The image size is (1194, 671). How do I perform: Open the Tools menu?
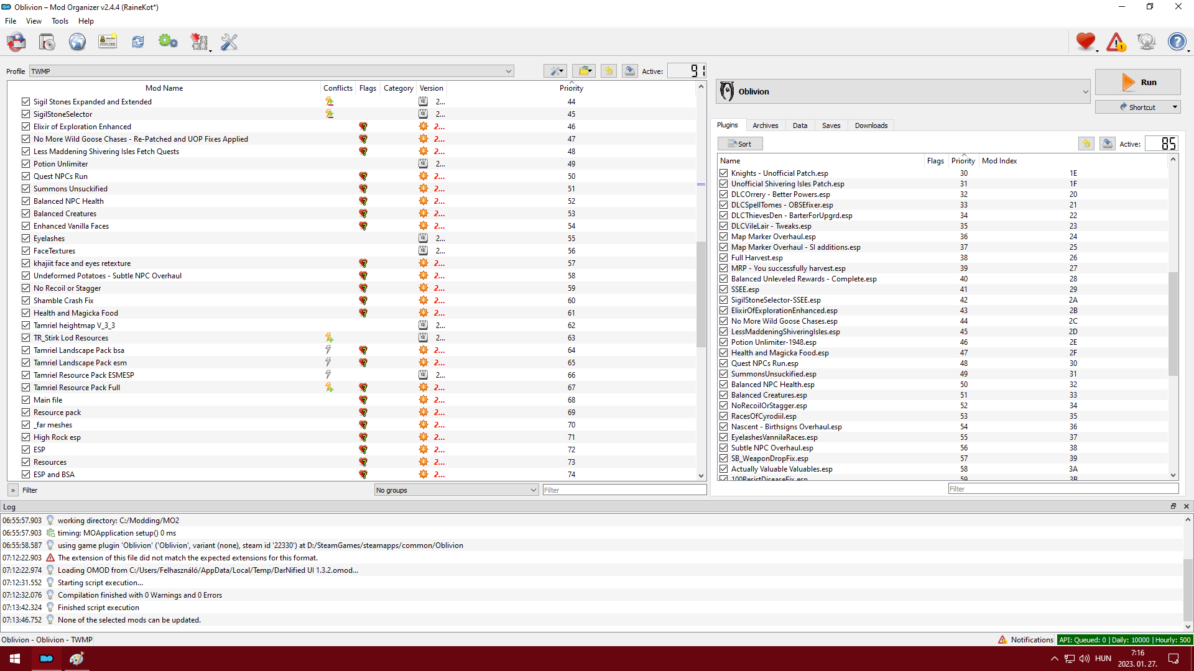pyautogui.click(x=60, y=21)
